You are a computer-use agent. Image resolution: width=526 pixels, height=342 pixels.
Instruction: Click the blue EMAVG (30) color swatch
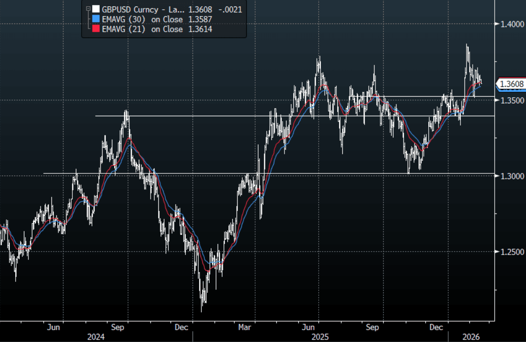[96, 19]
